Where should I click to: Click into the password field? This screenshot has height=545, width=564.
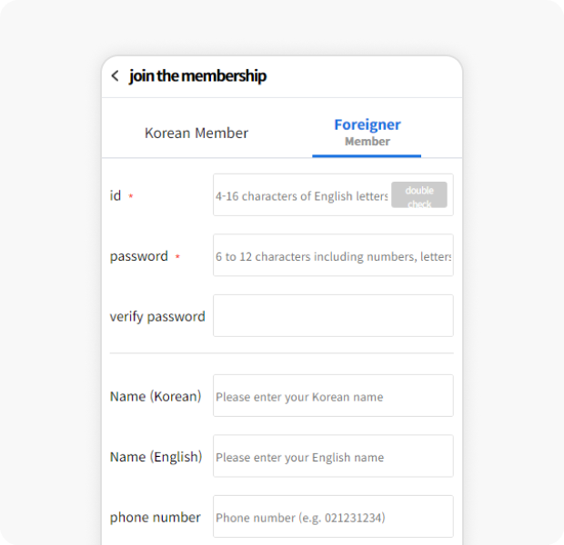333,256
